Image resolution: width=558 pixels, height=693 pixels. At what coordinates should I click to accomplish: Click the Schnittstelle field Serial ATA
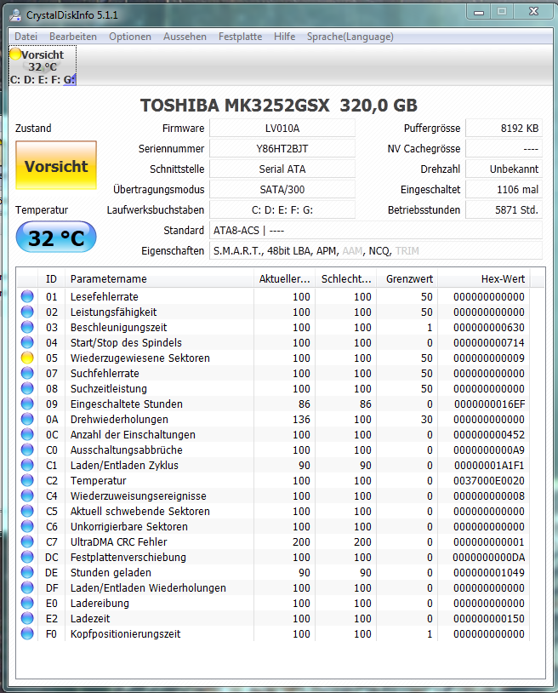point(282,169)
